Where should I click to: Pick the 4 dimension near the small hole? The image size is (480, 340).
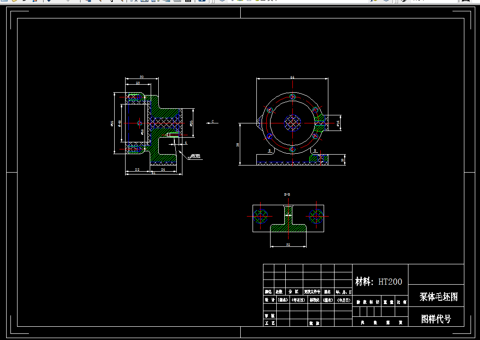186,143
